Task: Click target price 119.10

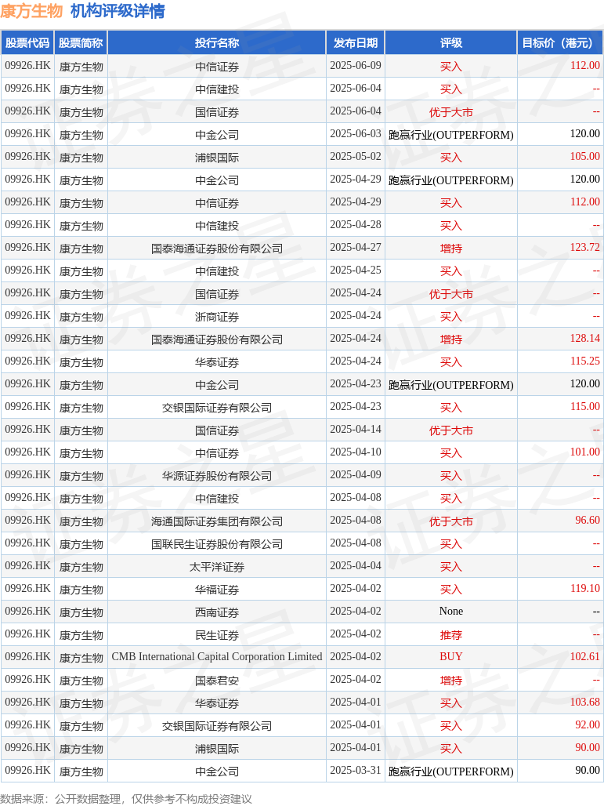Action: click(x=584, y=589)
